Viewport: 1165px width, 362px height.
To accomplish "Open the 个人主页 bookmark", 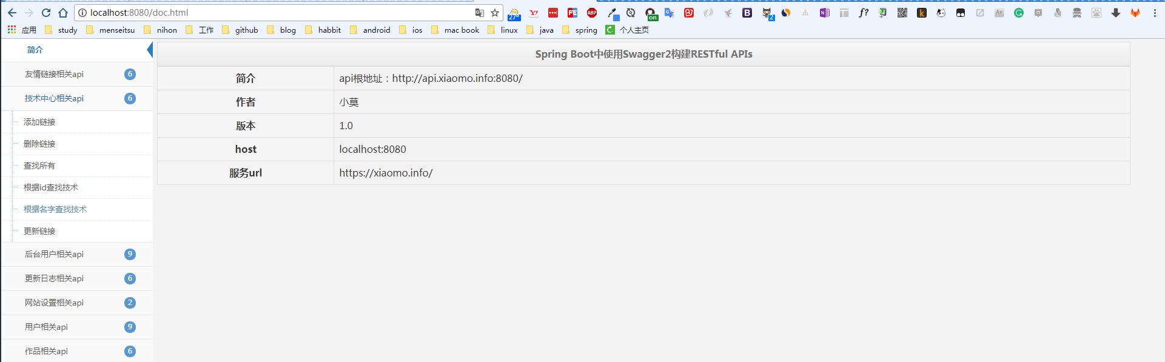I will coord(627,30).
